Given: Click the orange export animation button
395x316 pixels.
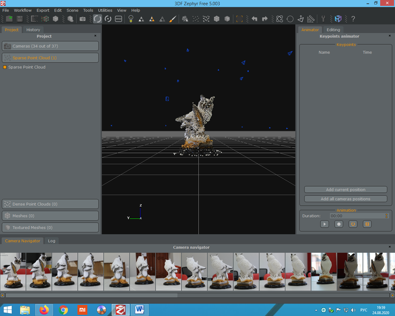Looking at the screenshot, I should tap(367, 224).
